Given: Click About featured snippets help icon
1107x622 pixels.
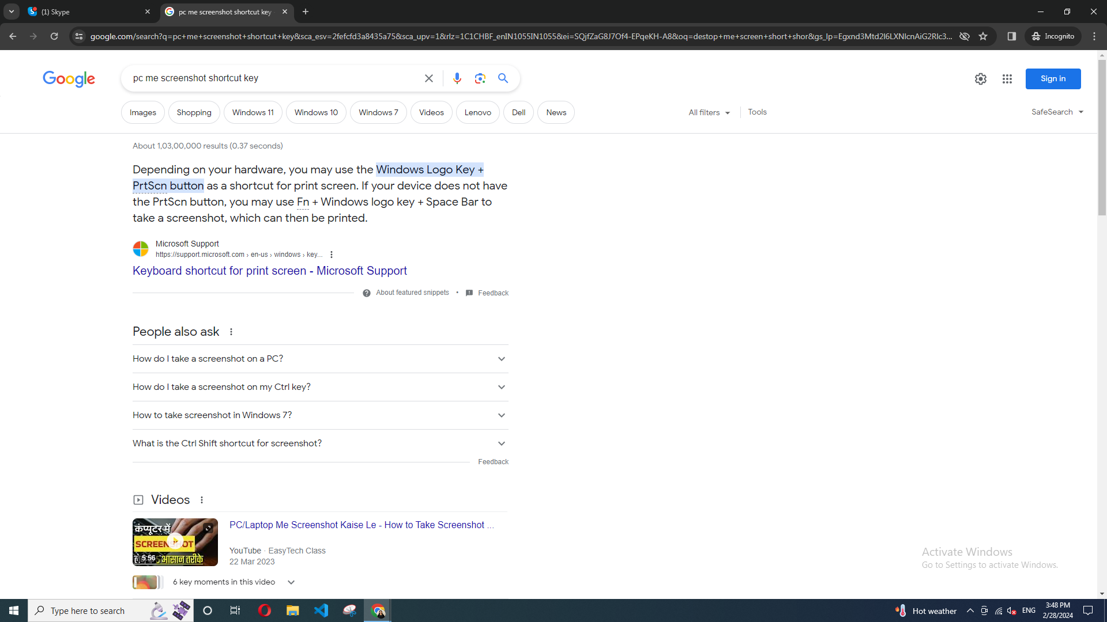Looking at the screenshot, I should [367, 293].
